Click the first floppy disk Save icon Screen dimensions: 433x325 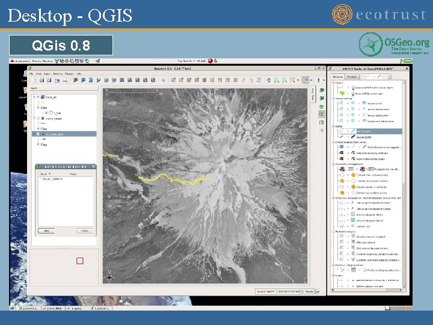pos(41,80)
